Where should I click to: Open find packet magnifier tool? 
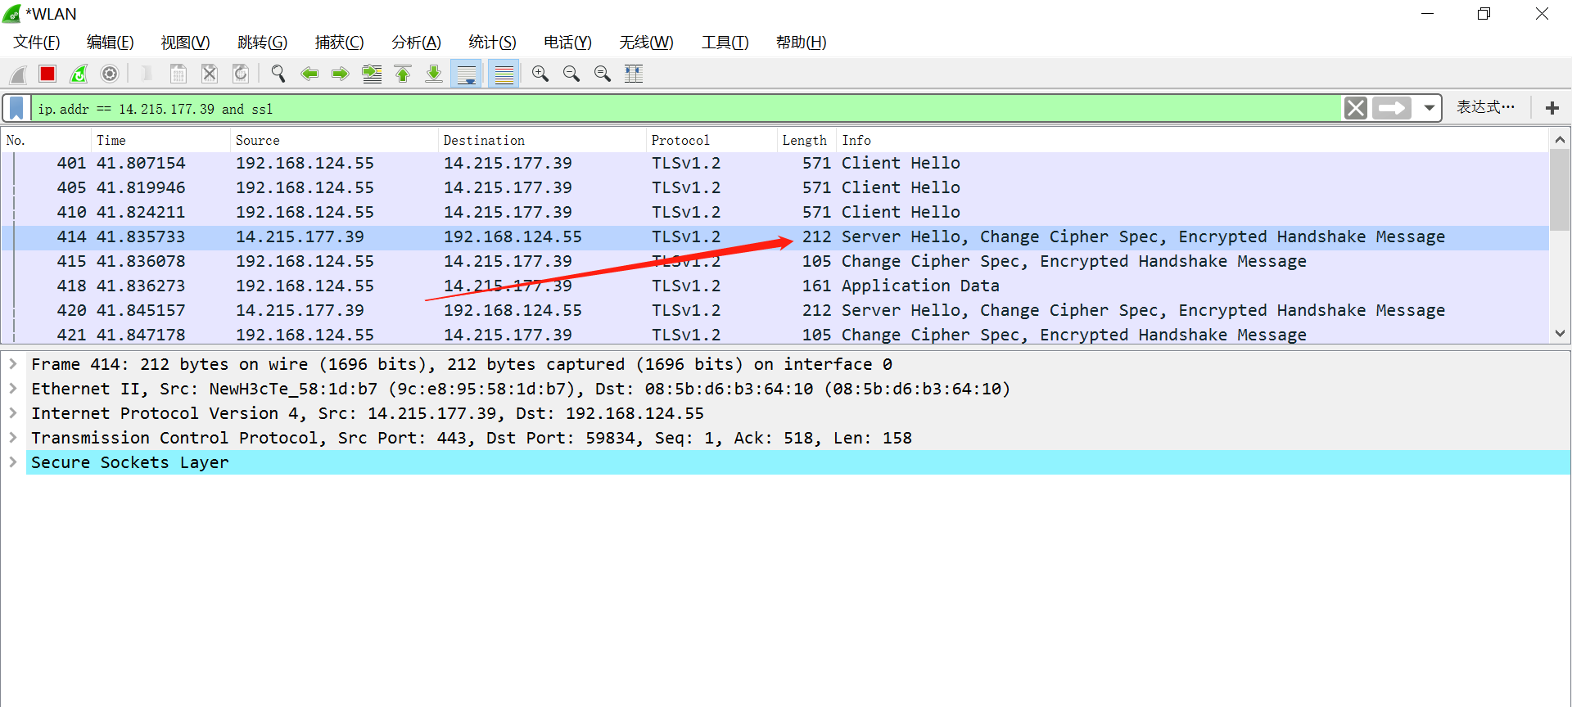tap(278, 74)
